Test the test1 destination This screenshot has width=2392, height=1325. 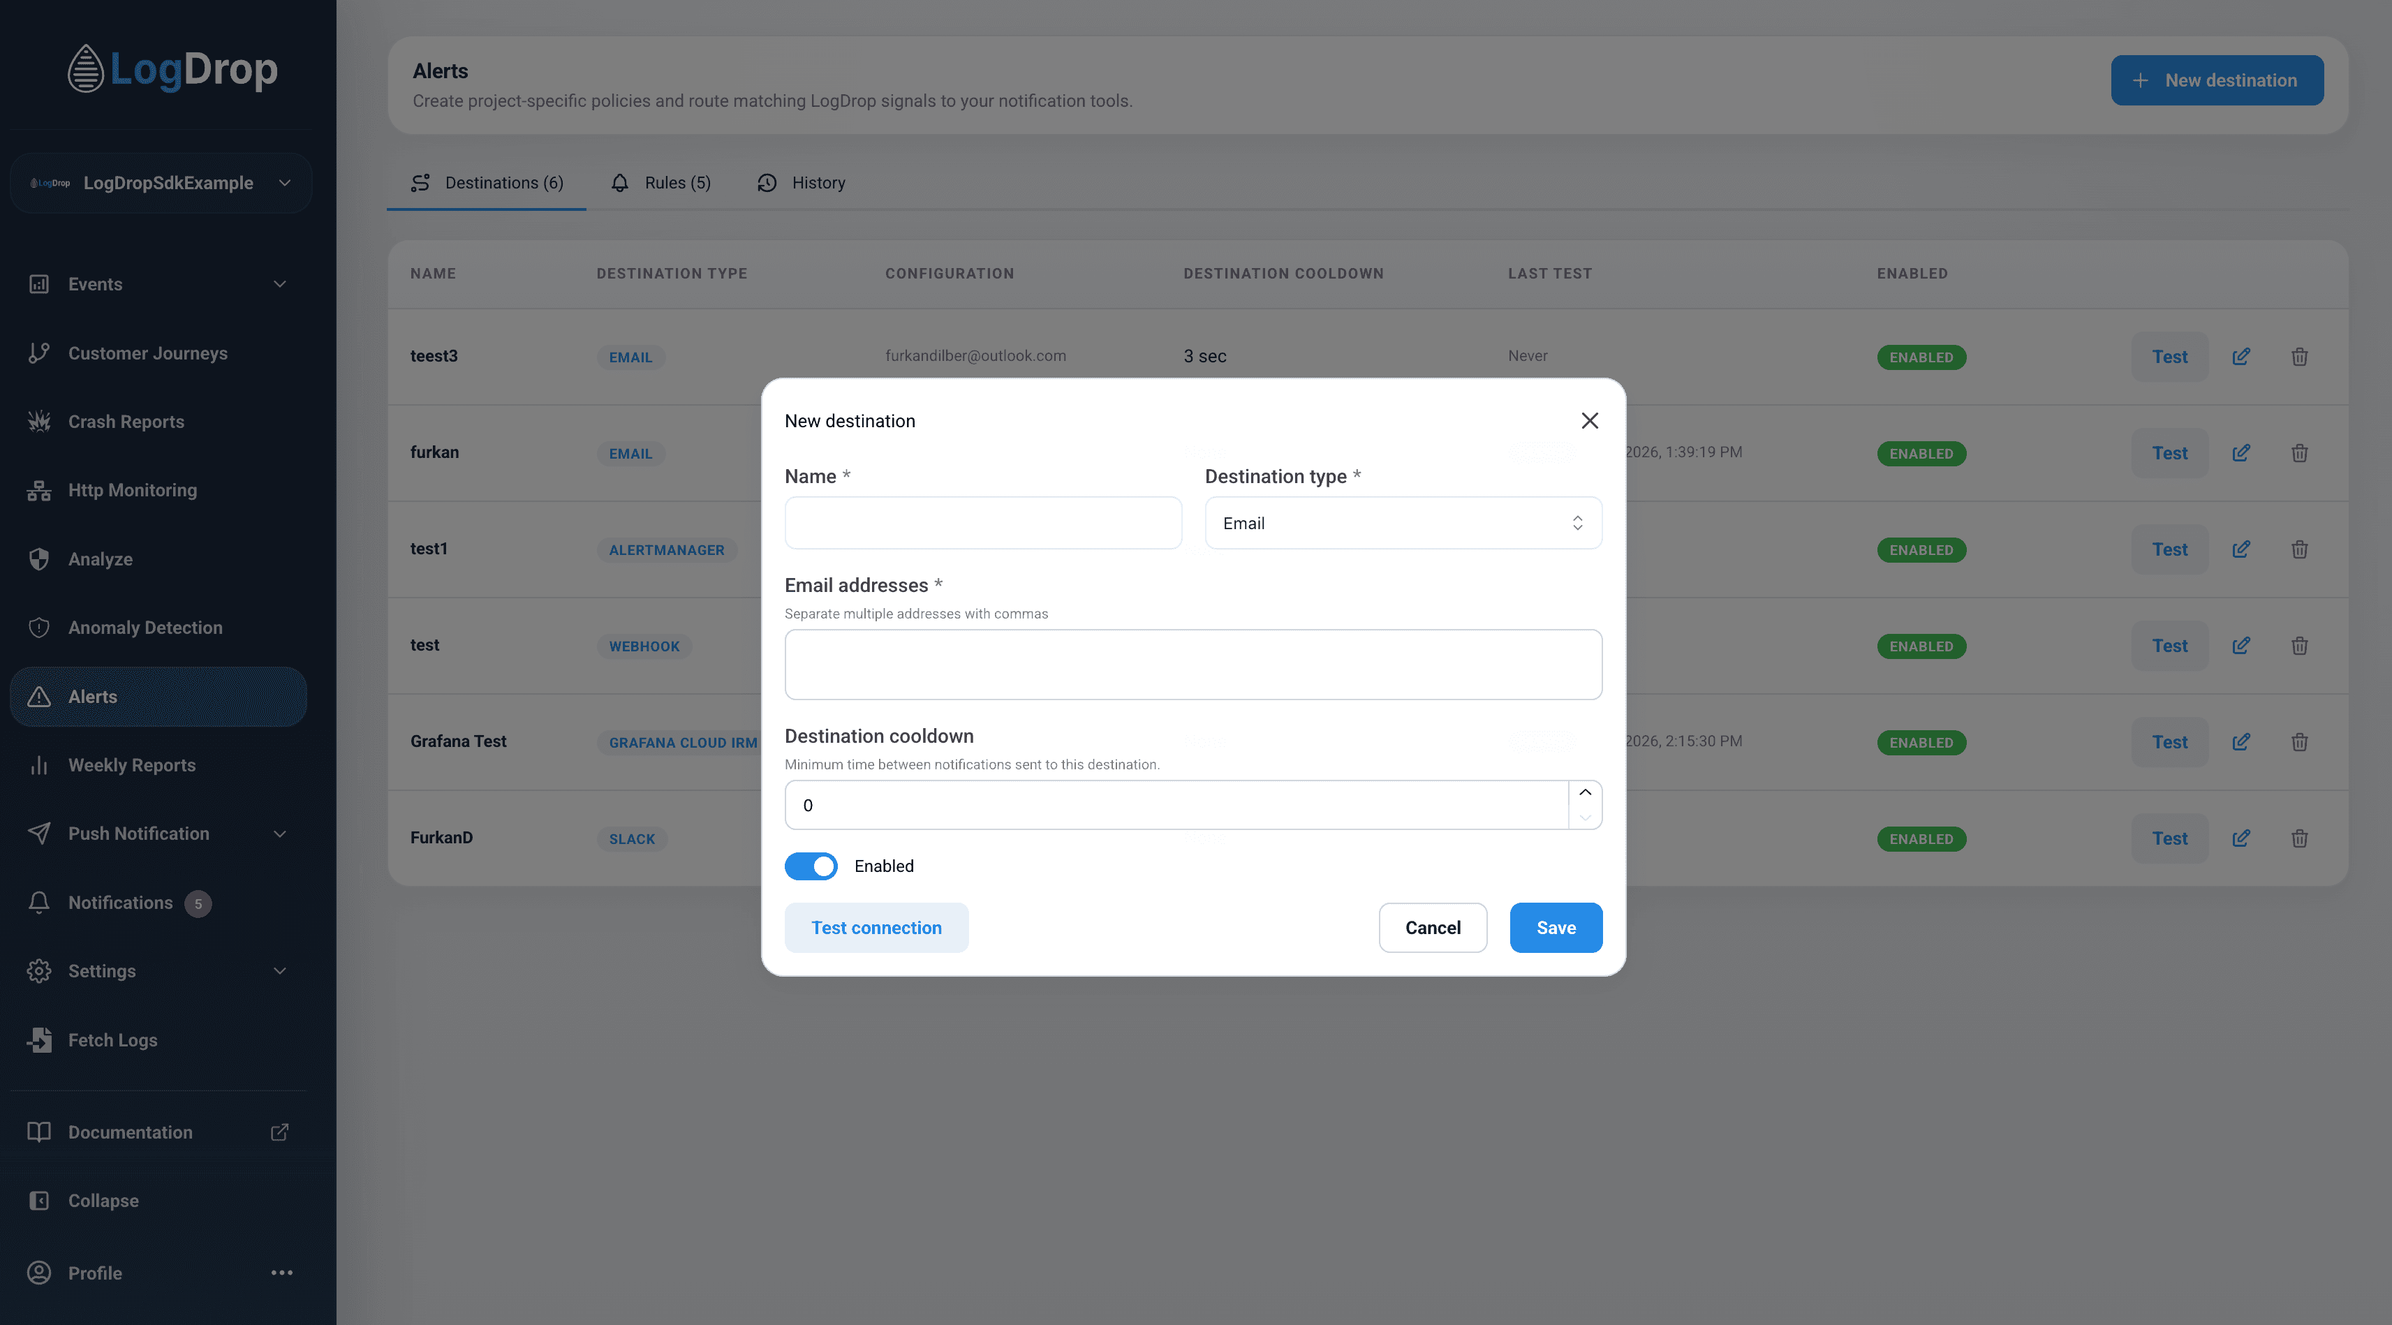point(2169,549)
